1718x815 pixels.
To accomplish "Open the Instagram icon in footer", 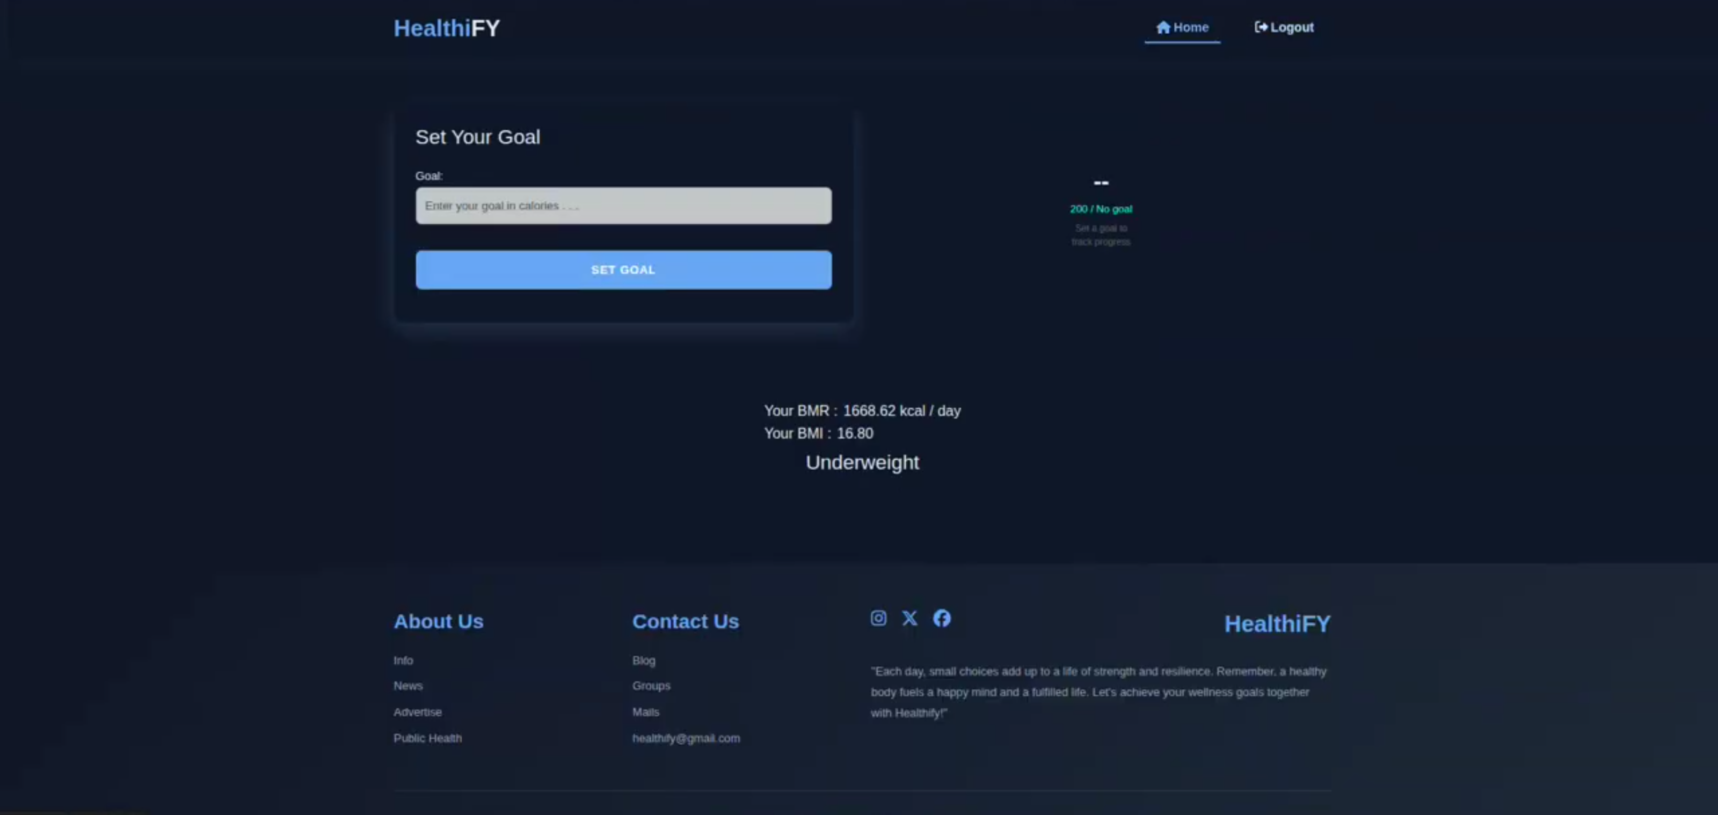I will [878, 618].
